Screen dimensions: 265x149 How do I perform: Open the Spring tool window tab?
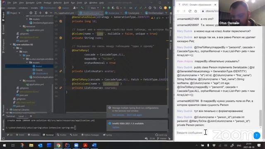[x=108, y=135]
